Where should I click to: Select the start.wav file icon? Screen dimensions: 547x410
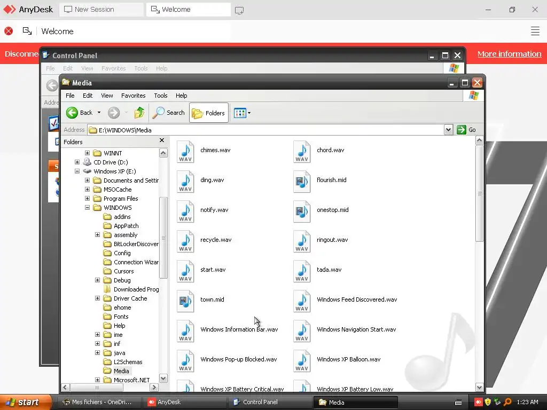(x=185, y=271)
